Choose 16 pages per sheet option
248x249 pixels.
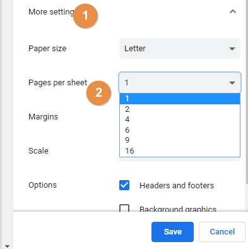click(180, 151)
